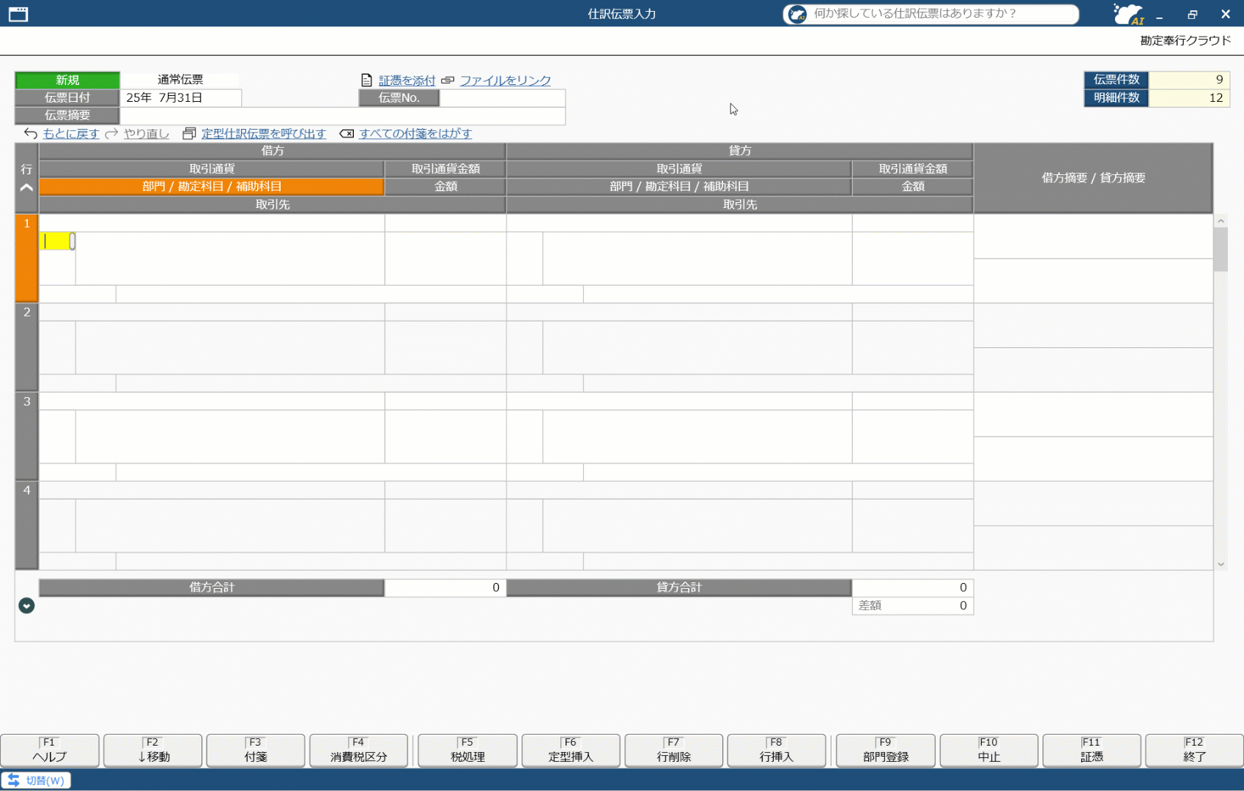Open the 証憑を添付 link
Screen dimensions: 1244x791
tap(407, 81)
